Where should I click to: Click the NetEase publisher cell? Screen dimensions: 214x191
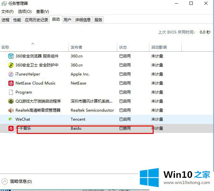click(x=78, y=83)
